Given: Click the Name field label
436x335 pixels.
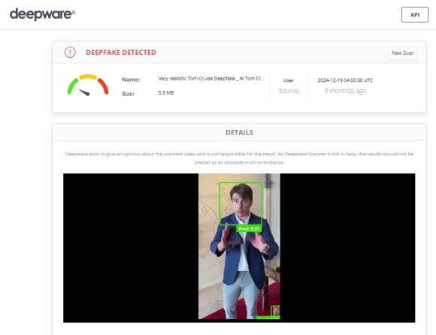Looking at the screenshot, I should coord(131,80).
